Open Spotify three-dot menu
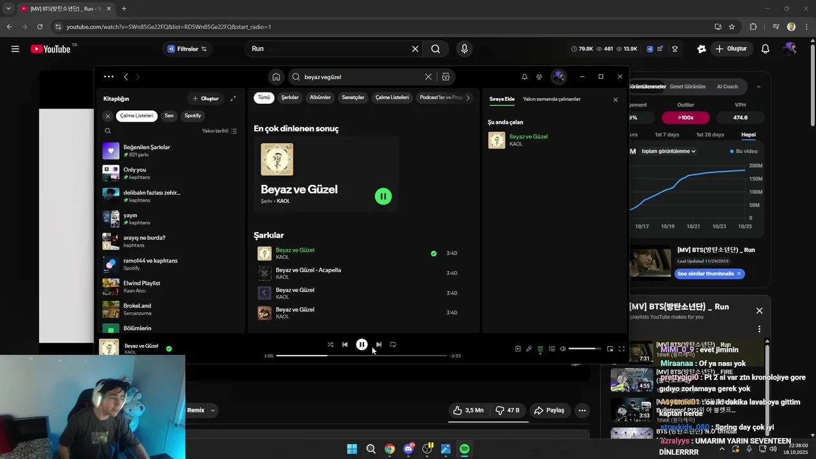This screenshot has height=459, width=816. click(x=108, y=76)
